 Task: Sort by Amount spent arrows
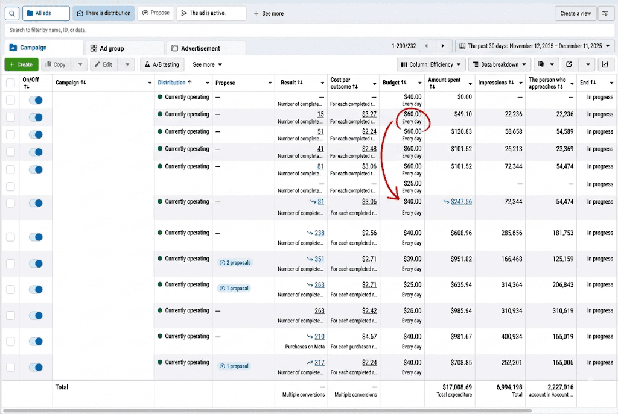pos(431,87)
